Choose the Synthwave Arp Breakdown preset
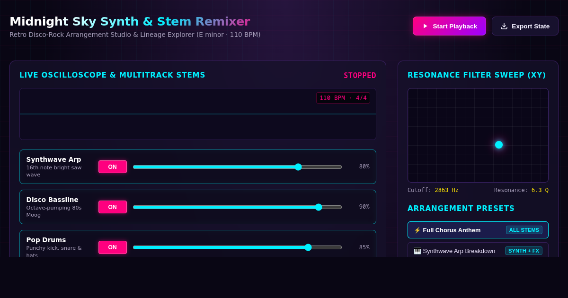The width and height of the screenshot is (568, 298). point(478,251)
